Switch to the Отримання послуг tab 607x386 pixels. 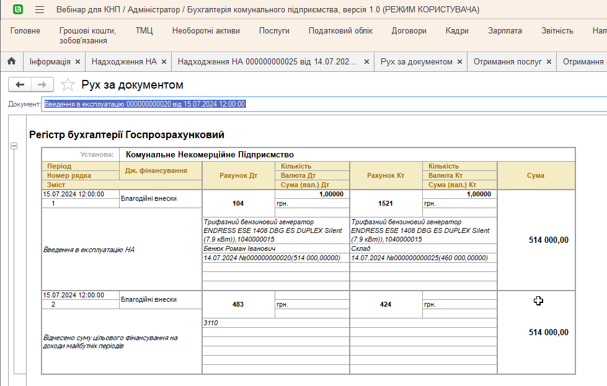tap(507, 62)
